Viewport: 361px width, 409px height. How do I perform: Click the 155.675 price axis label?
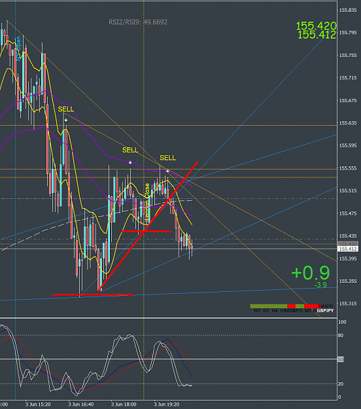pyautogui.click(x=348, y=100)
